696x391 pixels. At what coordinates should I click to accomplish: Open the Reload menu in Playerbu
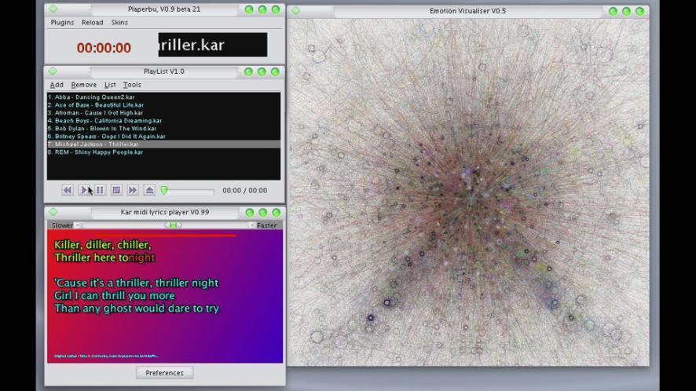pos(93,22)
